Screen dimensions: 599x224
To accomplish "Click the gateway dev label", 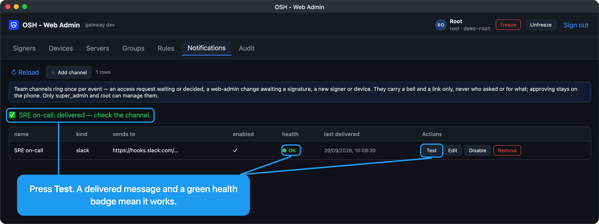I will click(100, 25).
